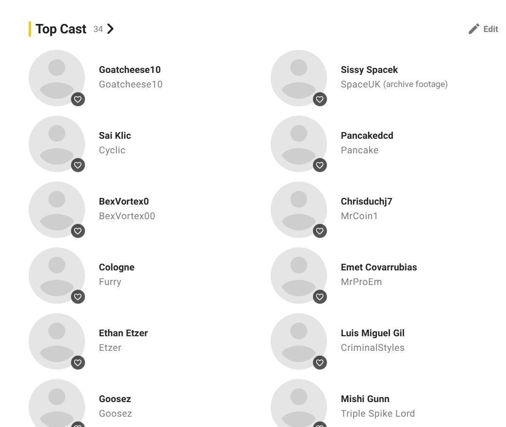
Task: Select the Pancakedcd name link
Action: tap(367, 135)
